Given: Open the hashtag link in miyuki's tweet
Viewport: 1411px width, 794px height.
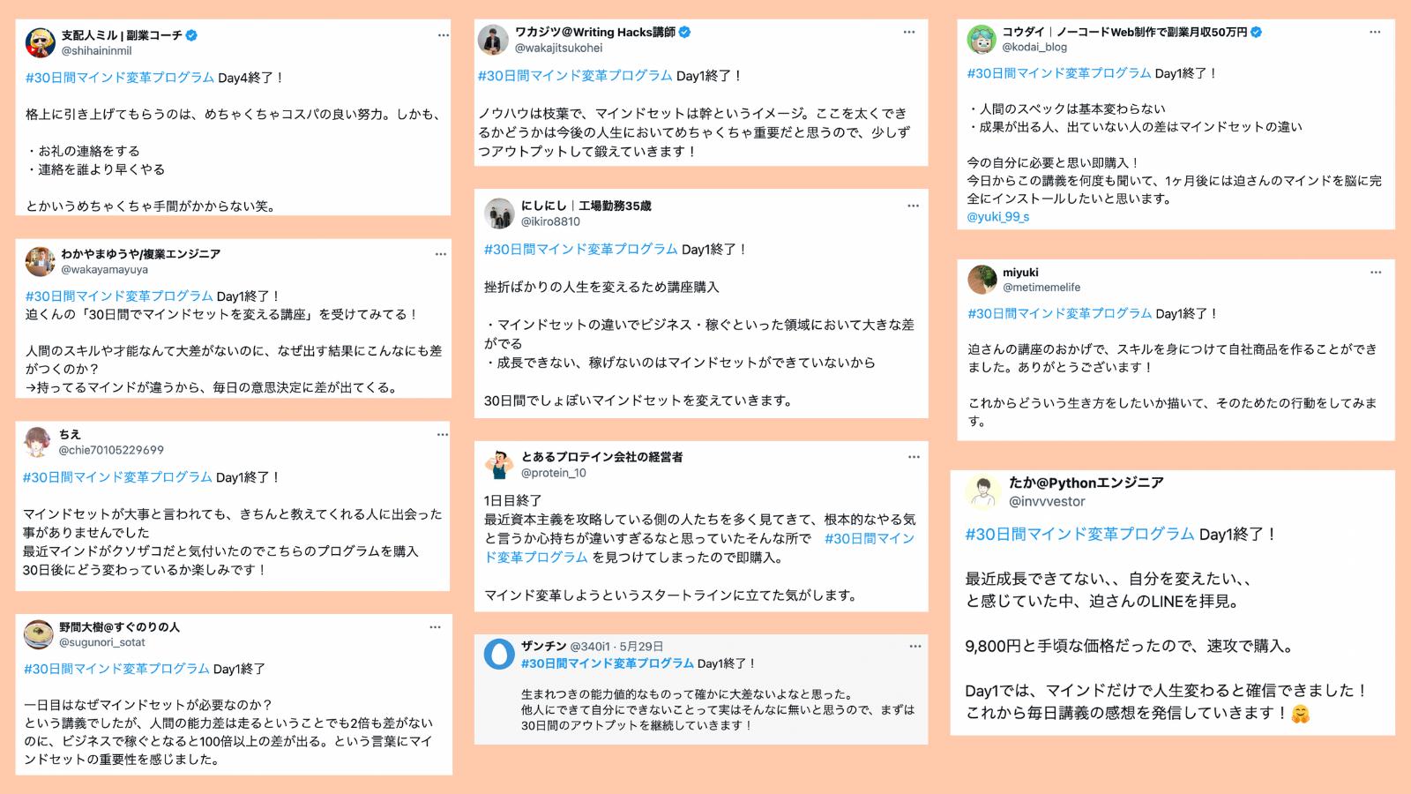Looking at the screenshot, I should click(1060, 314).
